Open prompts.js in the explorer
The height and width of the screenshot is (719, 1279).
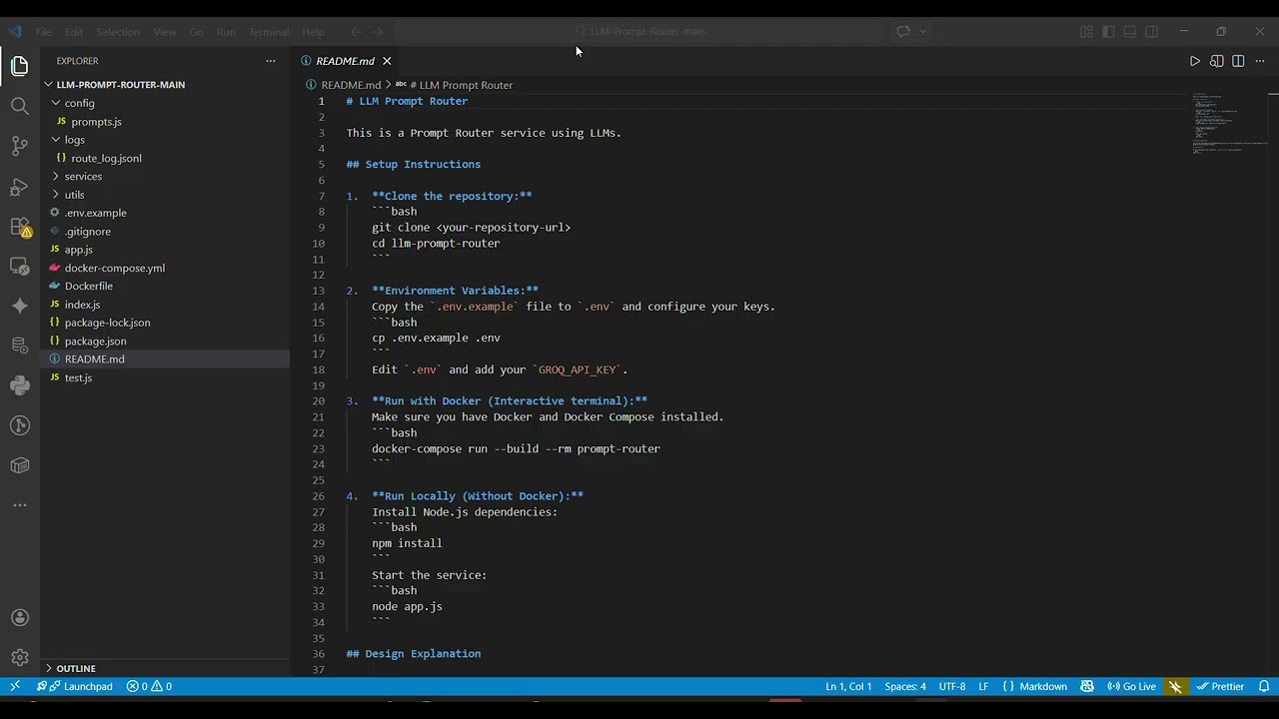96,122
